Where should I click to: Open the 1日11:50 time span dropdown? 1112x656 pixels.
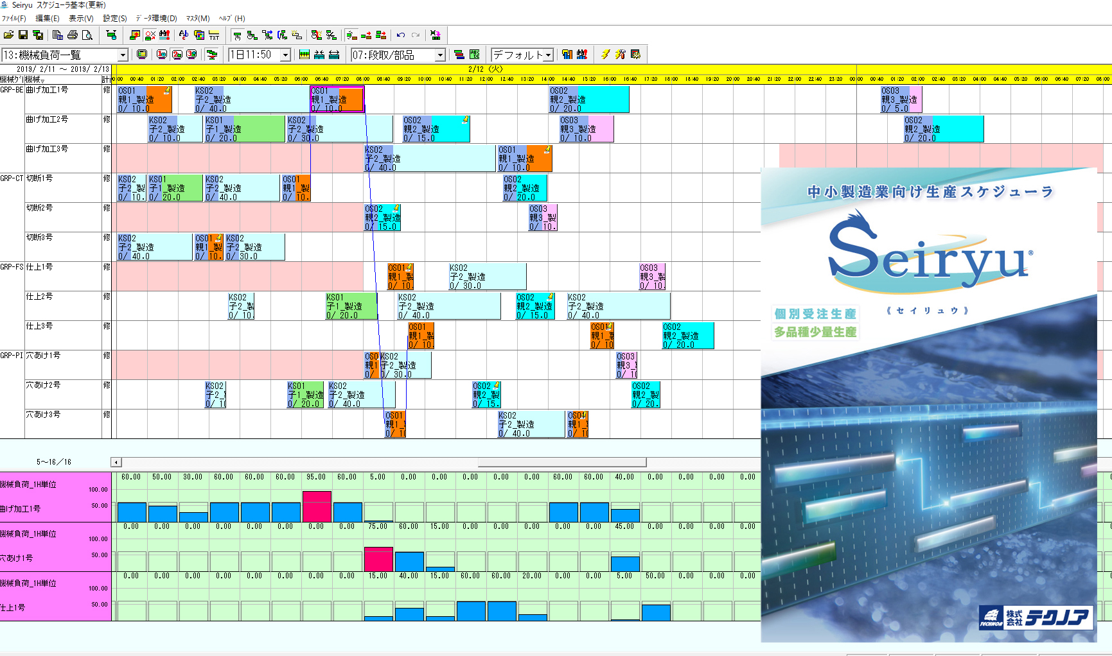click(x=285, y=55)
